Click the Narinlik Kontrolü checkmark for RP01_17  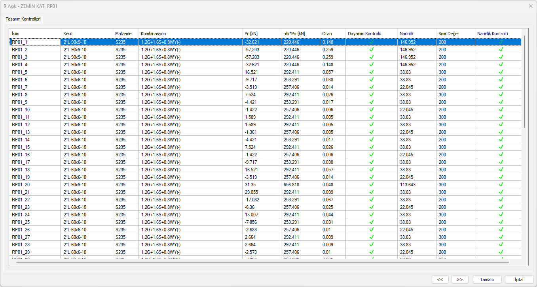point(501,162)
